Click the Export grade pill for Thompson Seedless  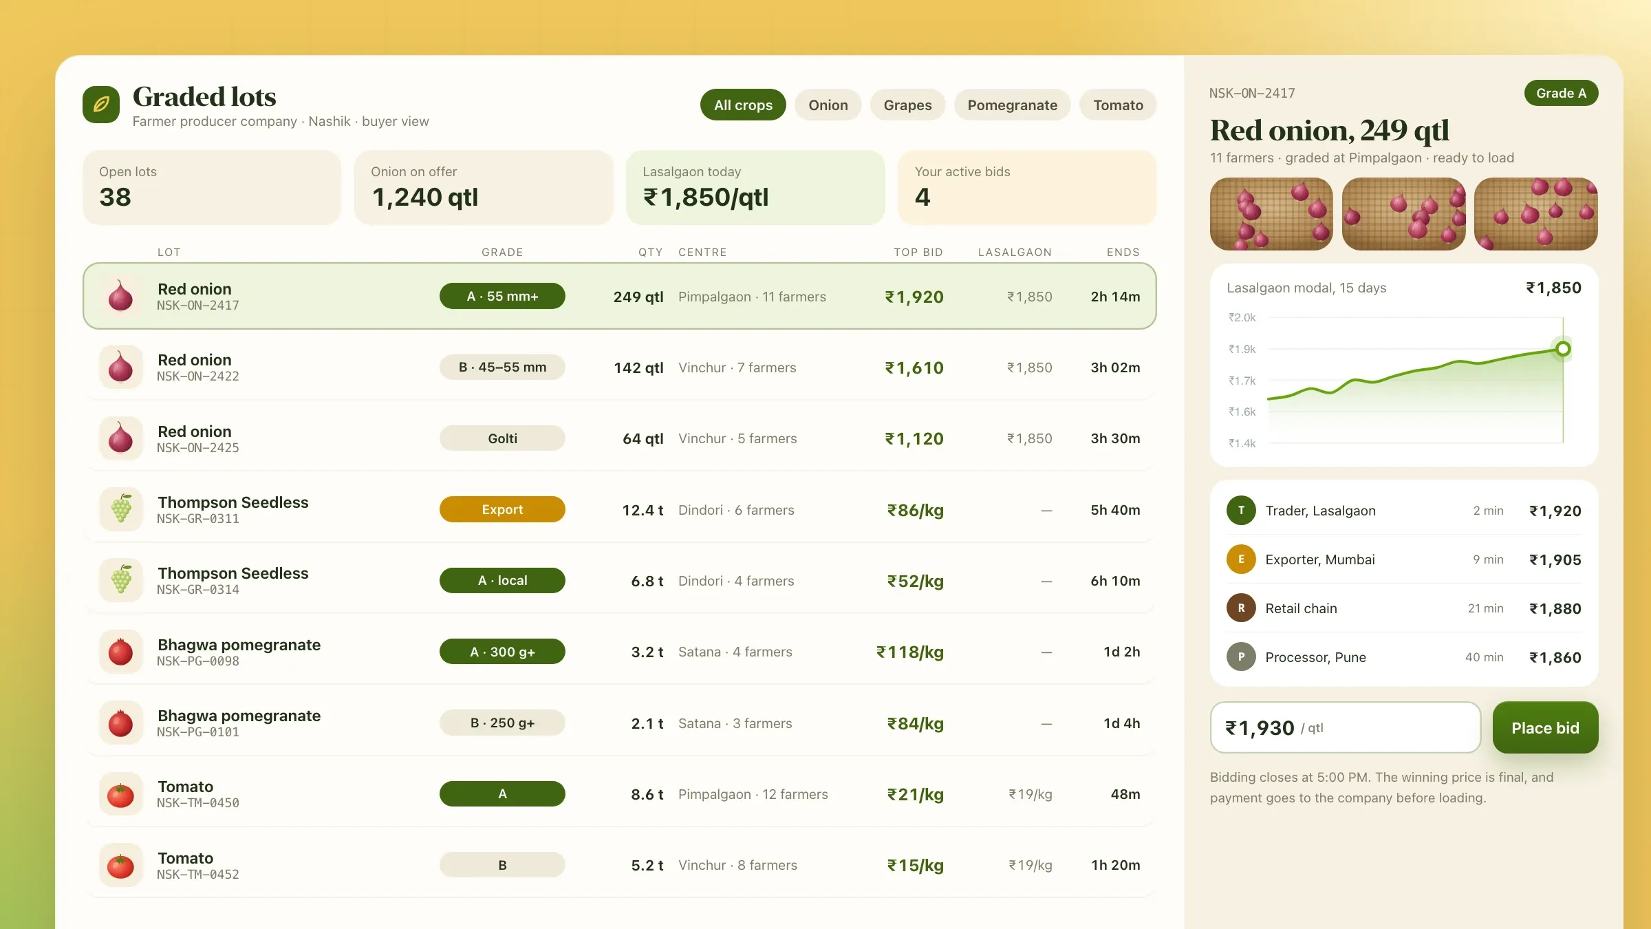tap(502, 509)
